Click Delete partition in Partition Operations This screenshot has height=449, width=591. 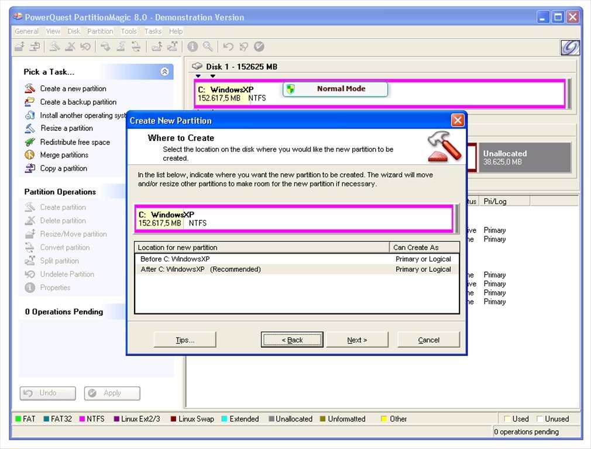63,220
